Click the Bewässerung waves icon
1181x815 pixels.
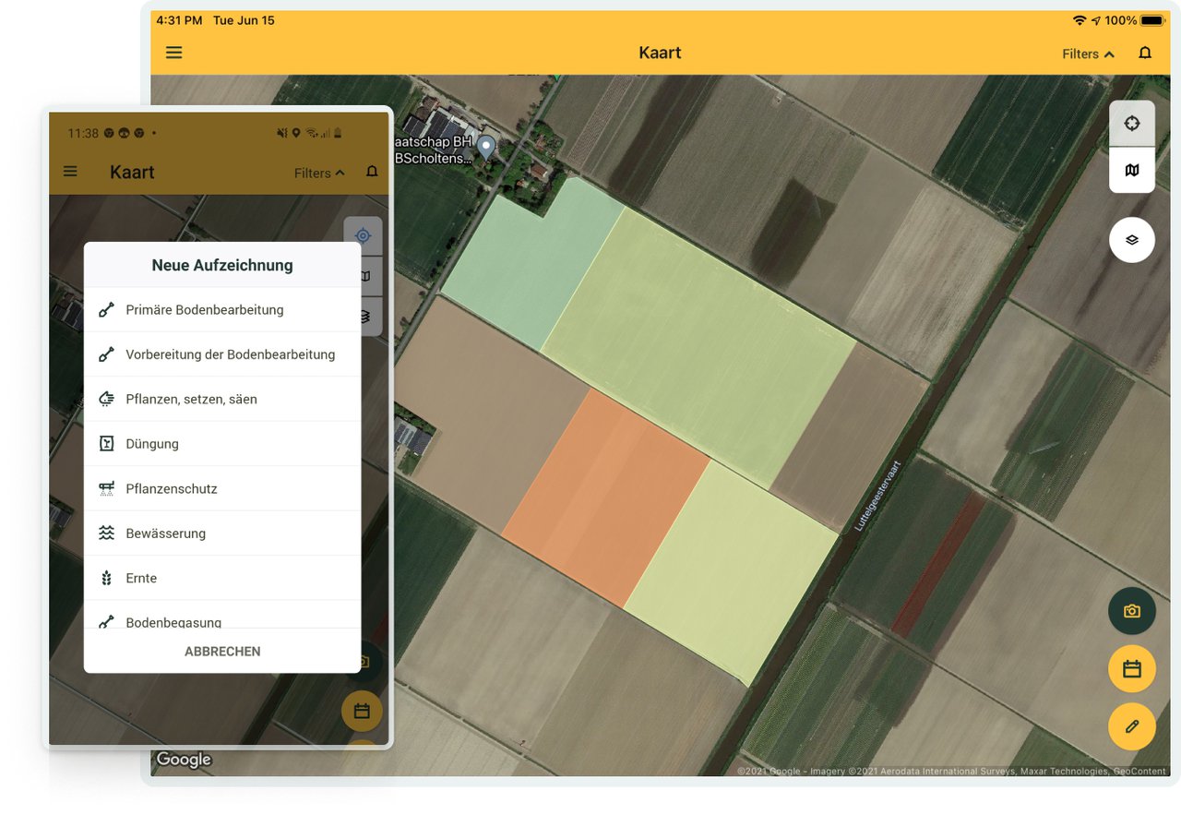[106, 533]
